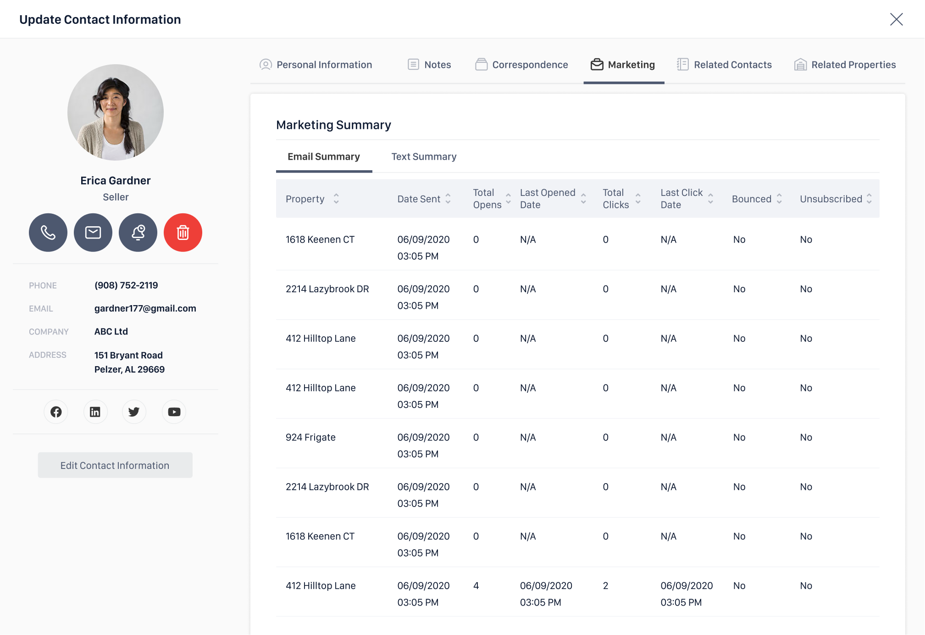
Task: Sort by the Unsubscribed column arrows
Action: (x=869, y=199)
